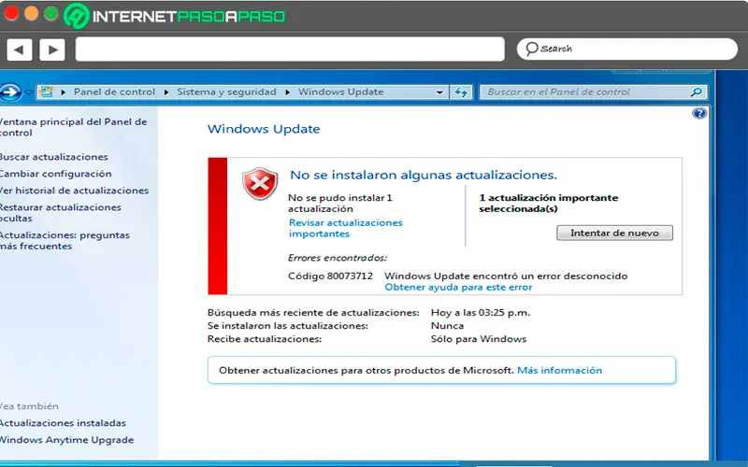Expand the arrow before Sistema y seguridad

166,92
